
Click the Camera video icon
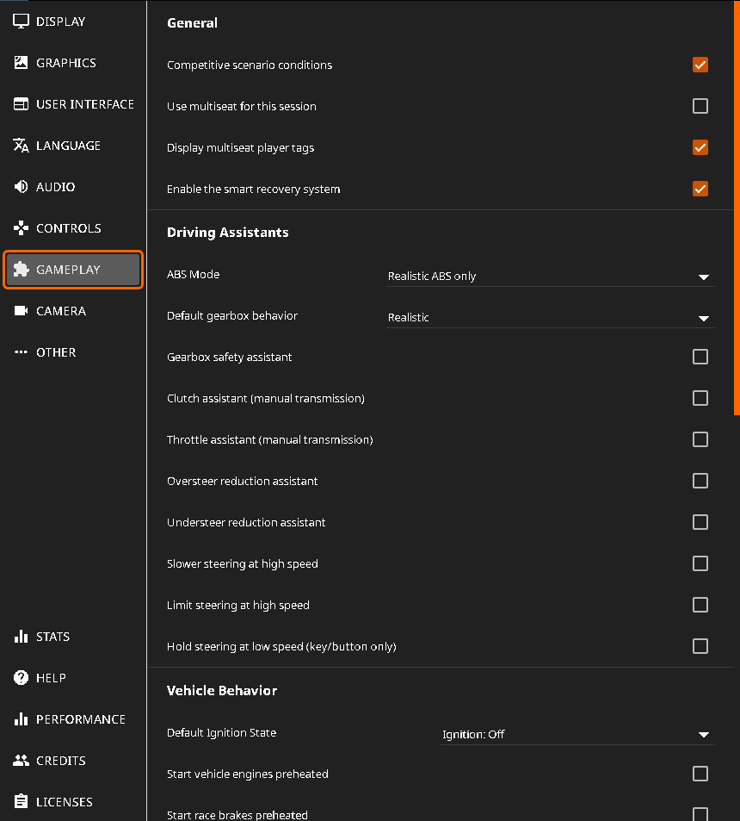click(x=22, y=311)
